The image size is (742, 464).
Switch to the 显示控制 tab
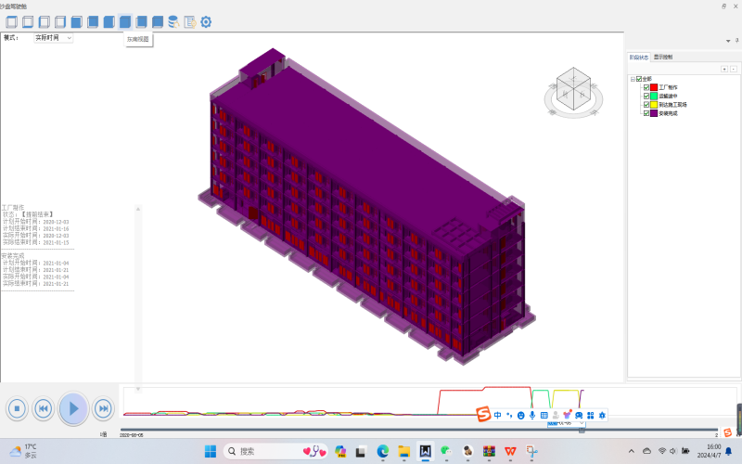663,57
